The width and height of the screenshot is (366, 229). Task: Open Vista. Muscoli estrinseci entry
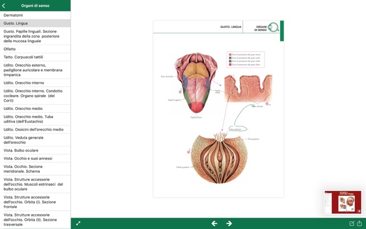tap(35, 184)
